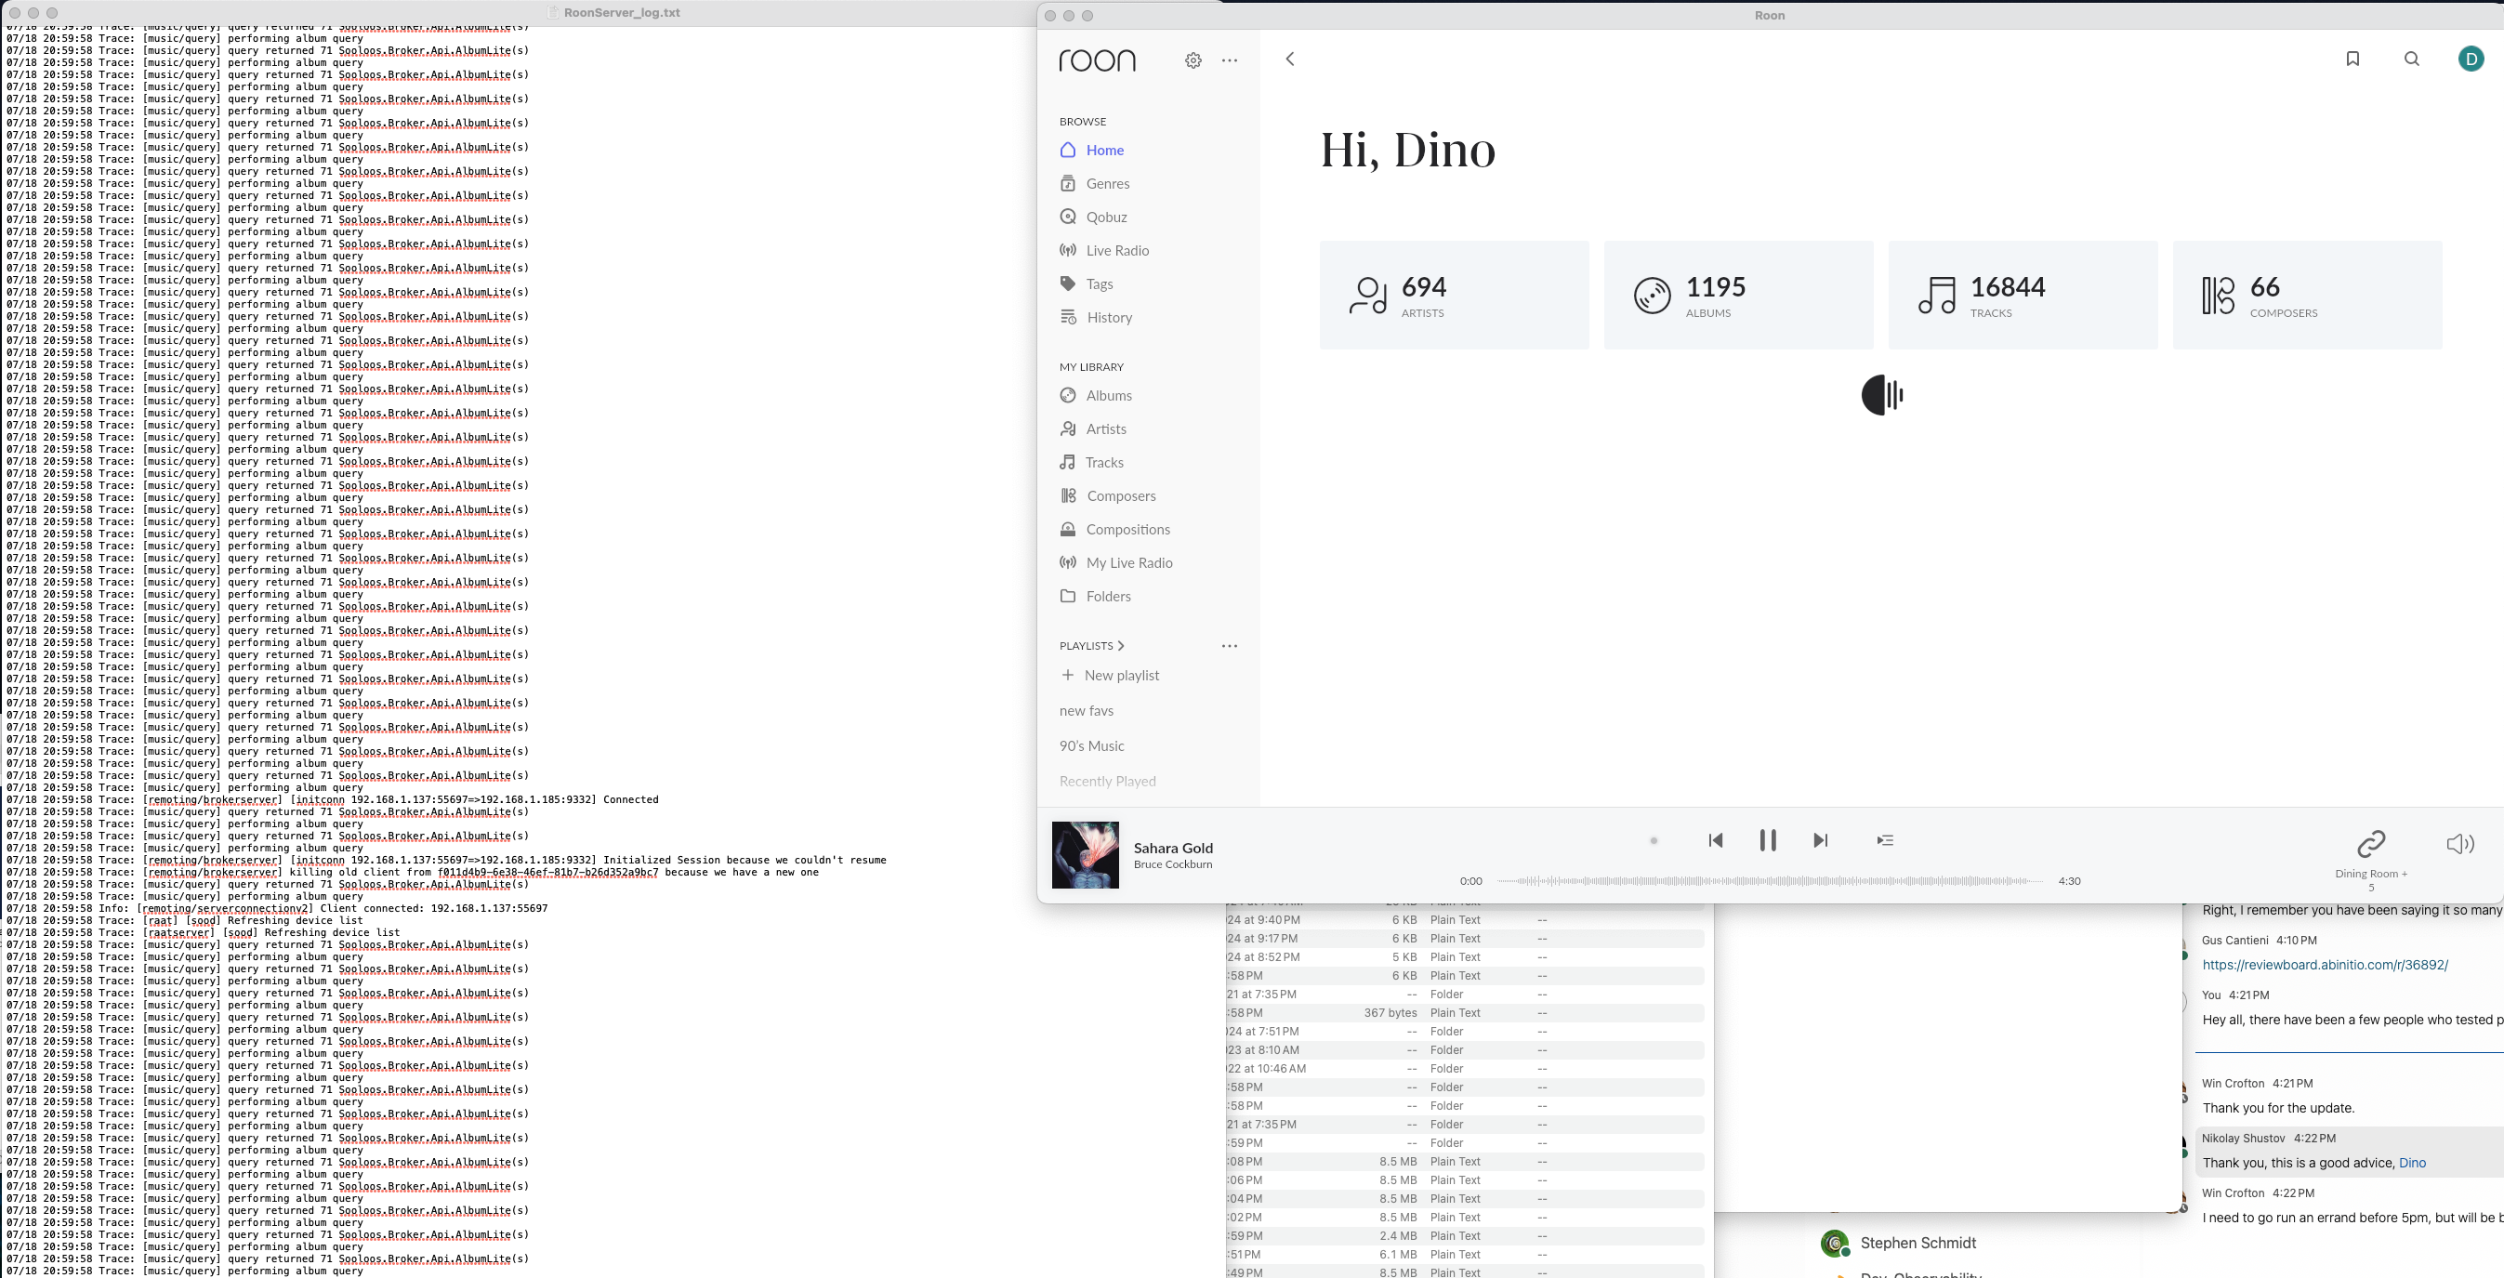Open the Recently Played playlist
Image resolution: width=2504 pixels, height=1278 pixels.
(1107, 782)
